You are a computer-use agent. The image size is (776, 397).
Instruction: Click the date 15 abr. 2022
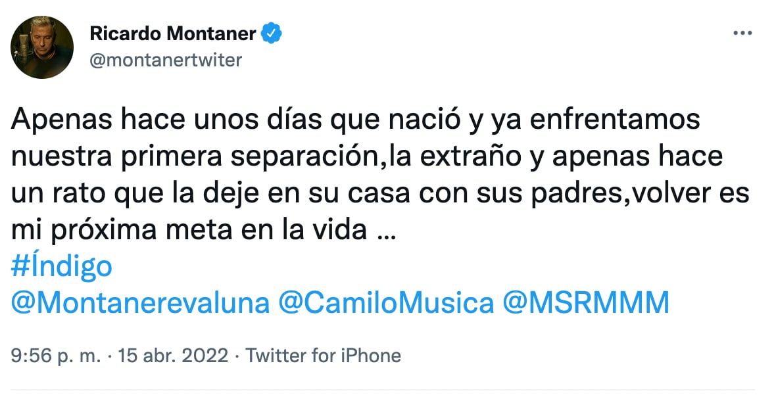pyautogui.click(x=173, y=356)
